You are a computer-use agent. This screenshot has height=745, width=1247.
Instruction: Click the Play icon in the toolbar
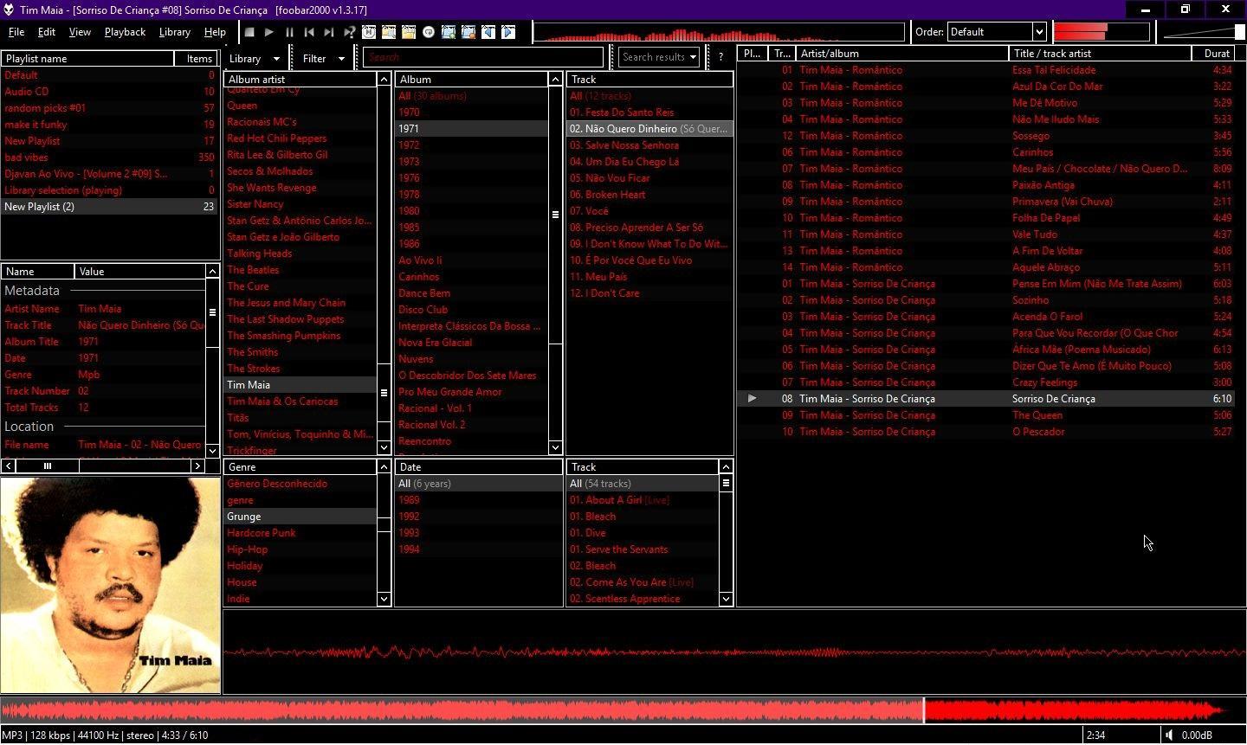pyautogui.click(x=268, y=32)
